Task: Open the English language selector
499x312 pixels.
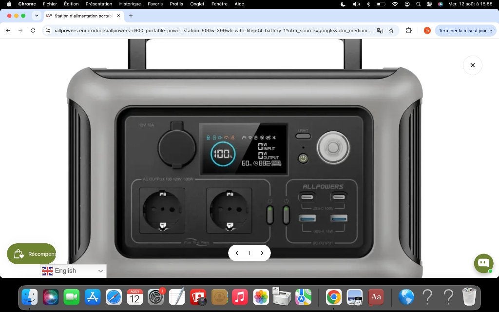Action: [73, 271]
